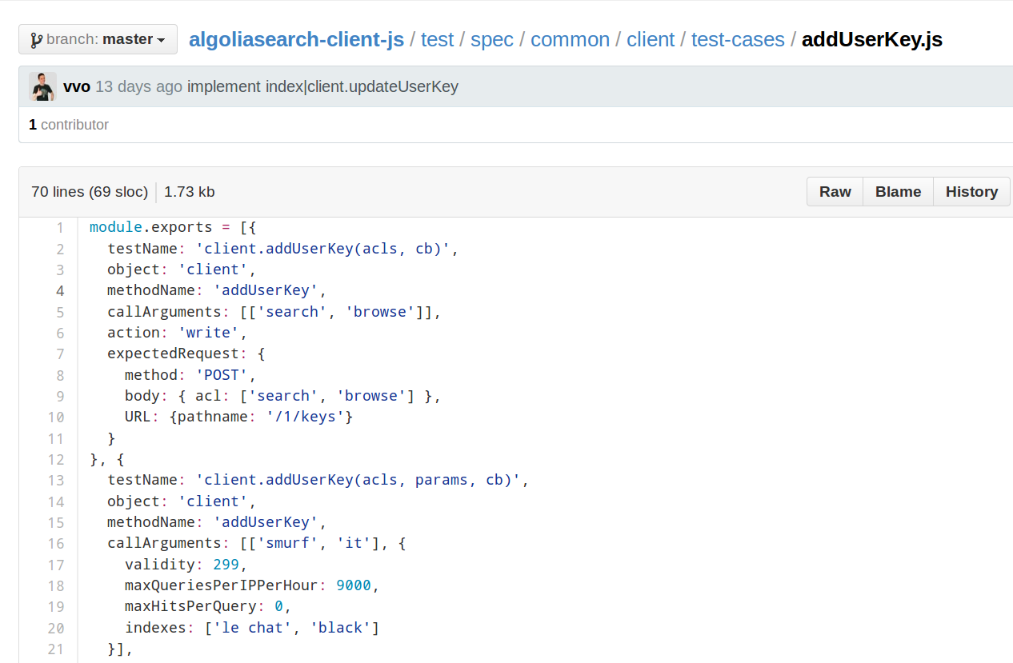The height and width of the screenshot is (663, 1013).
Task: Click the git branch icon in branch selector
Action: (x=36, y=39)
